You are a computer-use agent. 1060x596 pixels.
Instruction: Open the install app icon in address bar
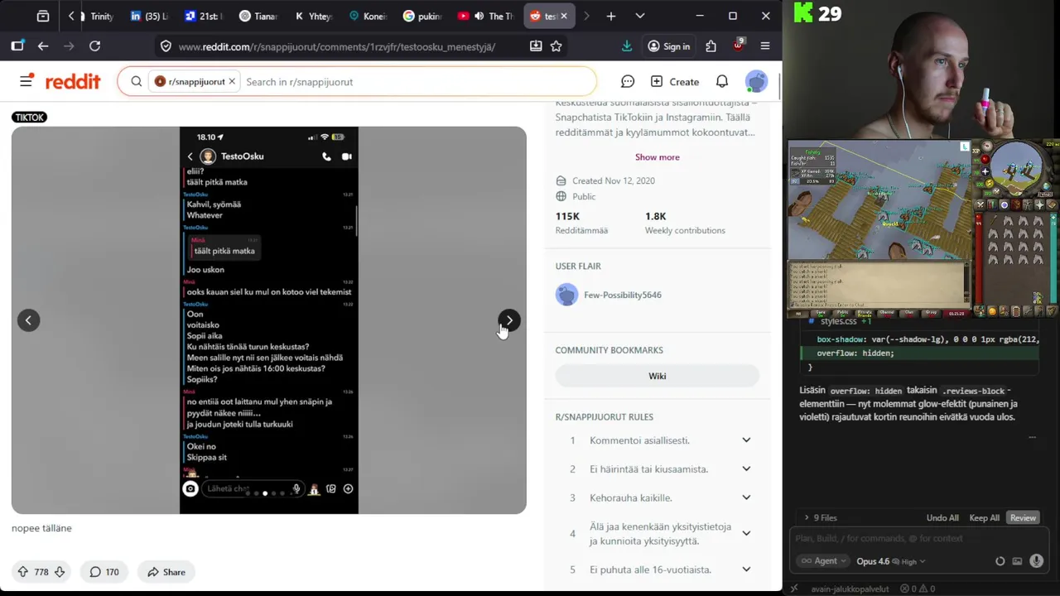(536, 46)
